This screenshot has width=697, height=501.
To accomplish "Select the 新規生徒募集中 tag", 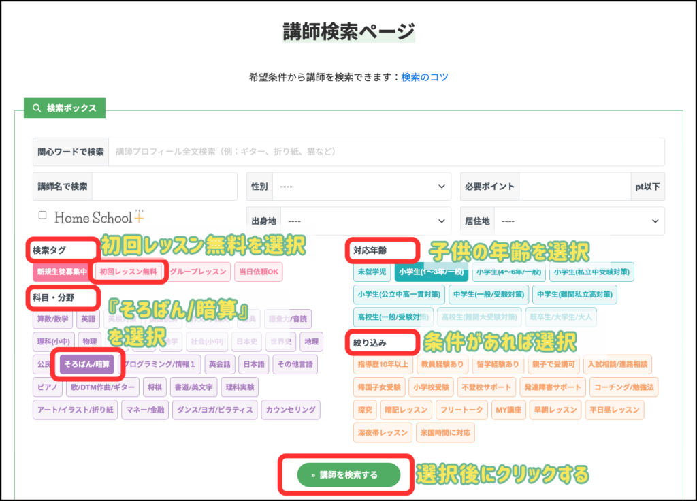I will (x=61, y=272).
